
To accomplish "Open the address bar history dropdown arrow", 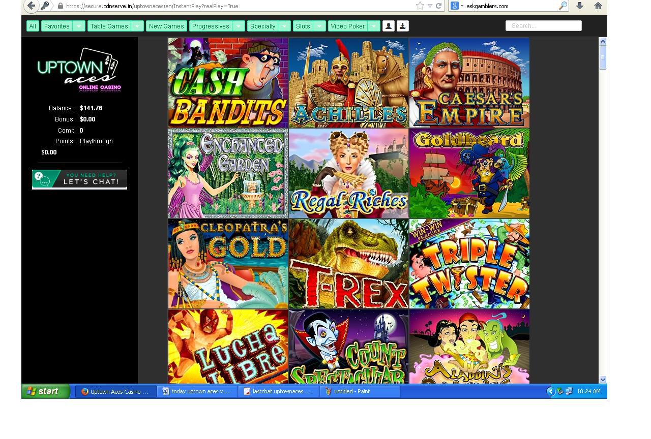I will (x=430, y=6).
